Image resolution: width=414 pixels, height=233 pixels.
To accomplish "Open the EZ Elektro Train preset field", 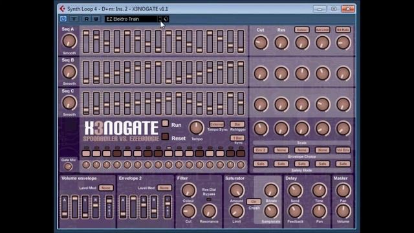I will [131, 19].
